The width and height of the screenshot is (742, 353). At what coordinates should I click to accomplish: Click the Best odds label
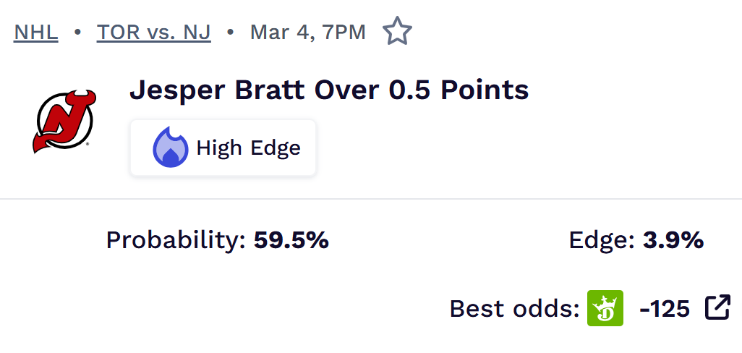[514, 309]
